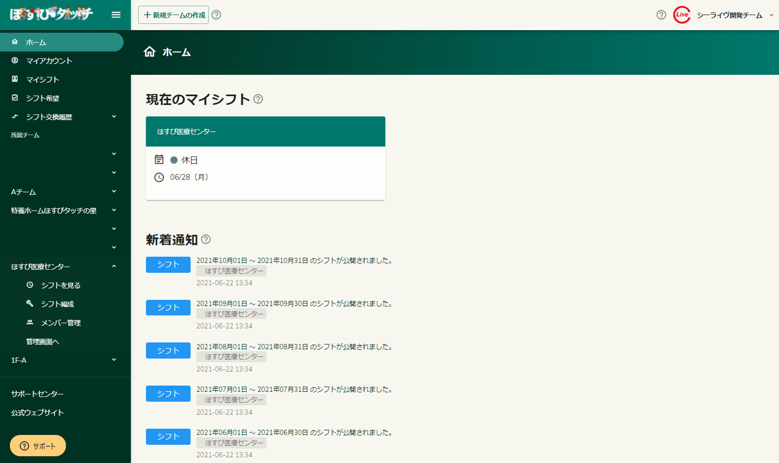Click wrench icon beside シフト編成
779x463 pixels.
pos(30,304)
